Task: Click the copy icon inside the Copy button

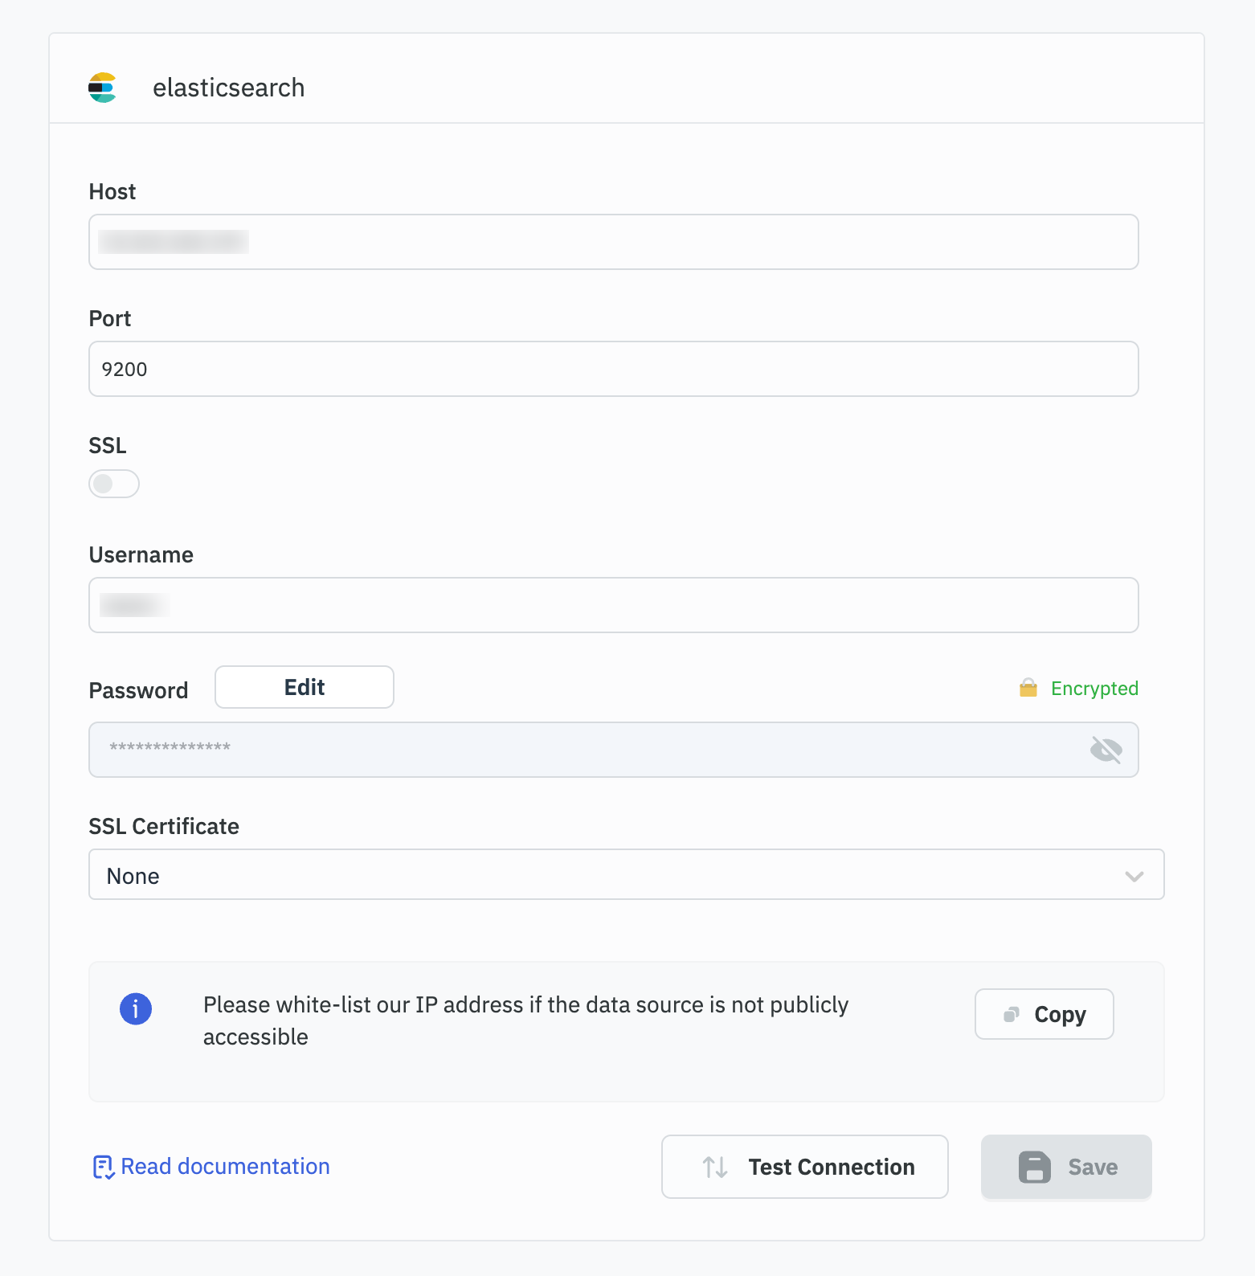Action: [x=1012, y=1015]
